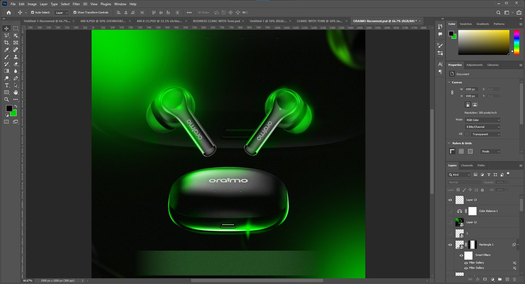The image size is (525, 284).
Task: Select the Rectangle shape tool
Action: [x=7, y=93]
